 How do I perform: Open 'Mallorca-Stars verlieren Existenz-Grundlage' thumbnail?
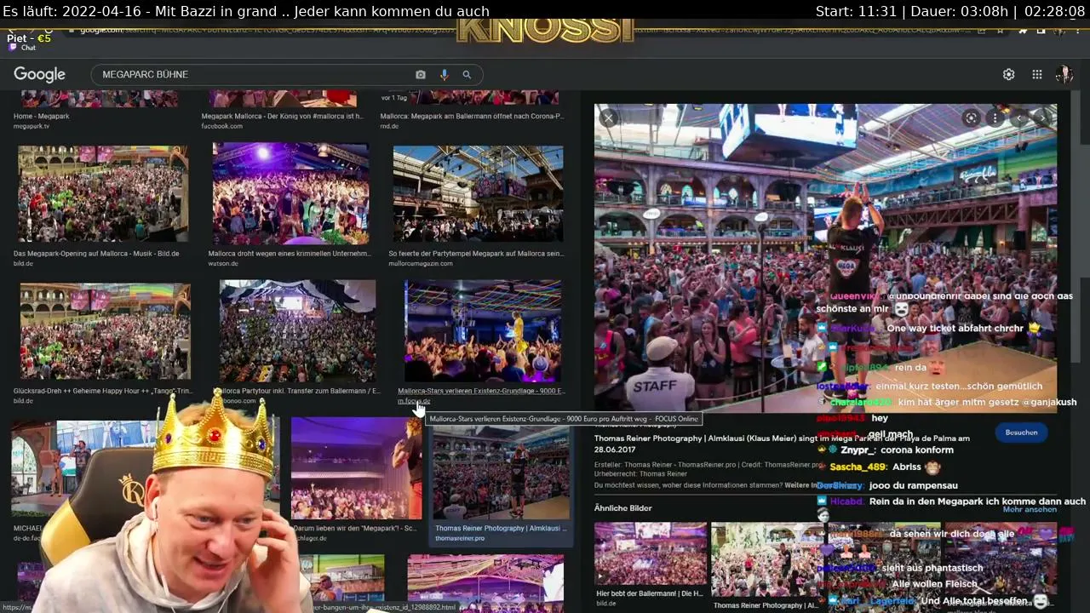click(483, 330)
